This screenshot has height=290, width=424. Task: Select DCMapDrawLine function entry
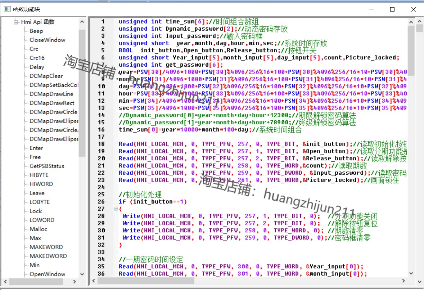pyautogui.click(x=51, y=94)
